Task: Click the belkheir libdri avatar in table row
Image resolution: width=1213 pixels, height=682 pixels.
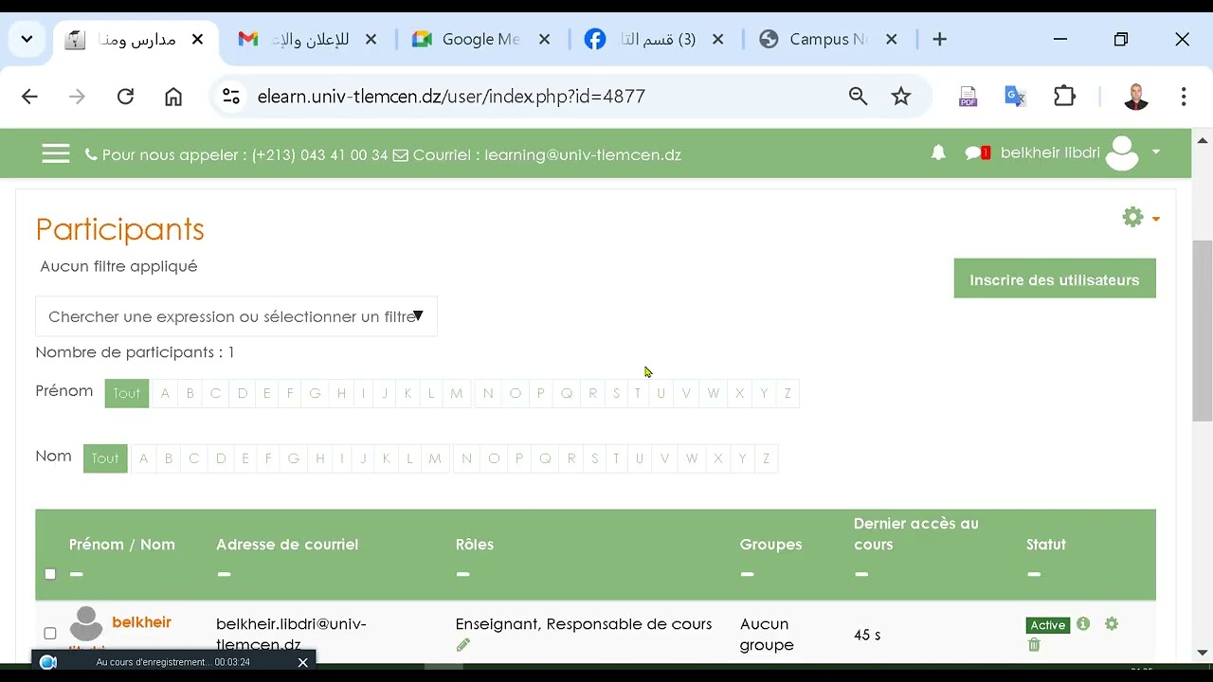Action: tap(86, 624)
